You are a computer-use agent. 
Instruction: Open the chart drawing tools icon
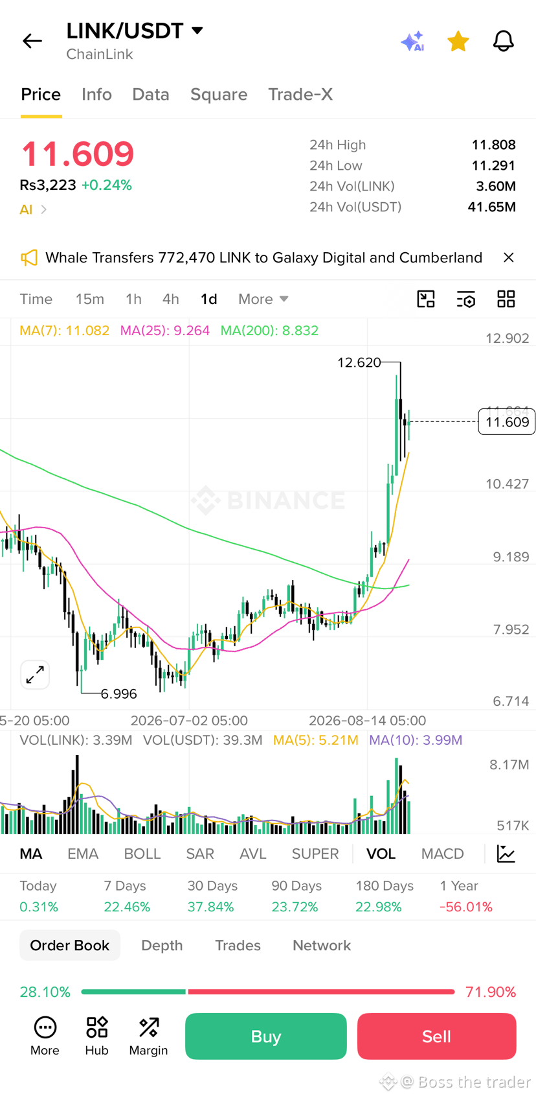426,299
